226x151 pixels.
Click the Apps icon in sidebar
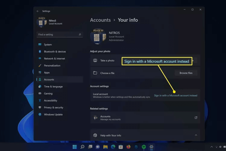coord(40,72)
